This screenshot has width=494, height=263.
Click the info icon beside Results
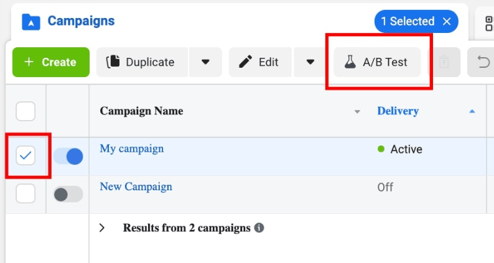coord(259,228)
